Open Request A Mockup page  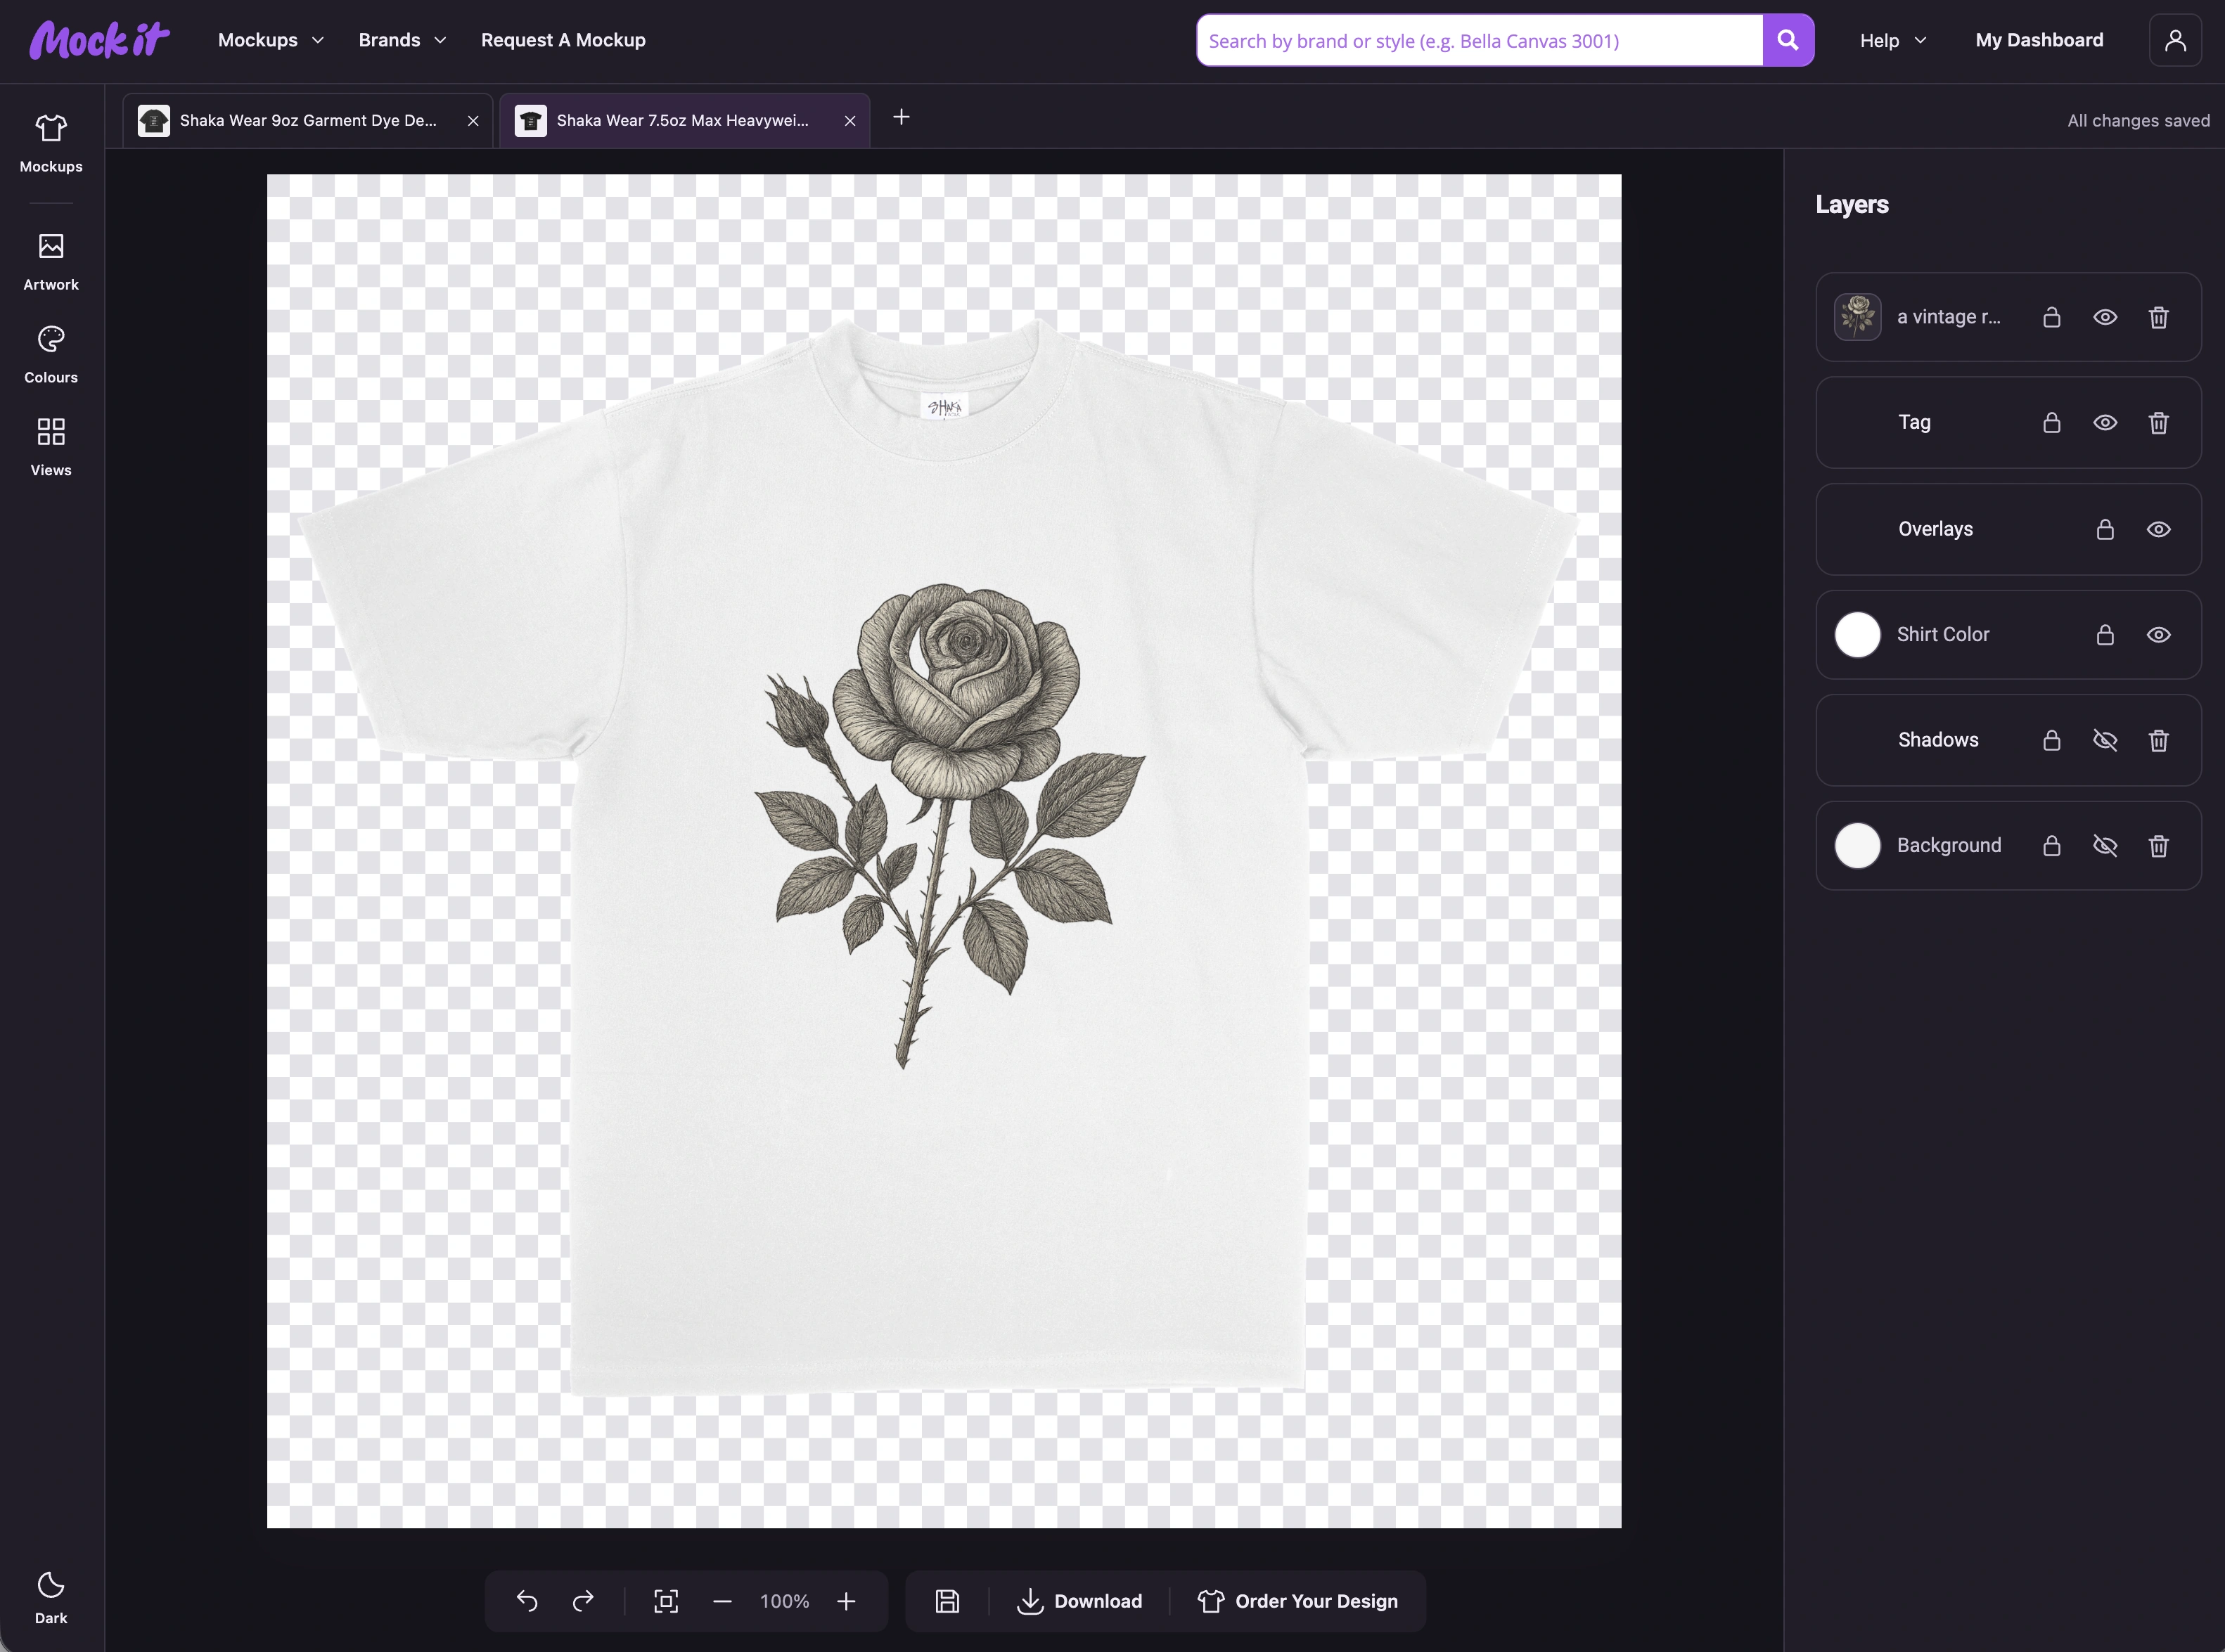click(563, 40)
